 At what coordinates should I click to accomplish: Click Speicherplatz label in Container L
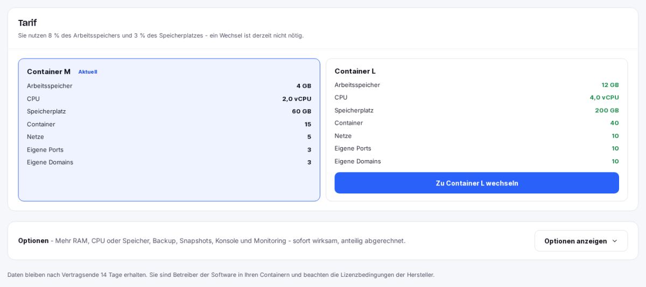[354, 110]
